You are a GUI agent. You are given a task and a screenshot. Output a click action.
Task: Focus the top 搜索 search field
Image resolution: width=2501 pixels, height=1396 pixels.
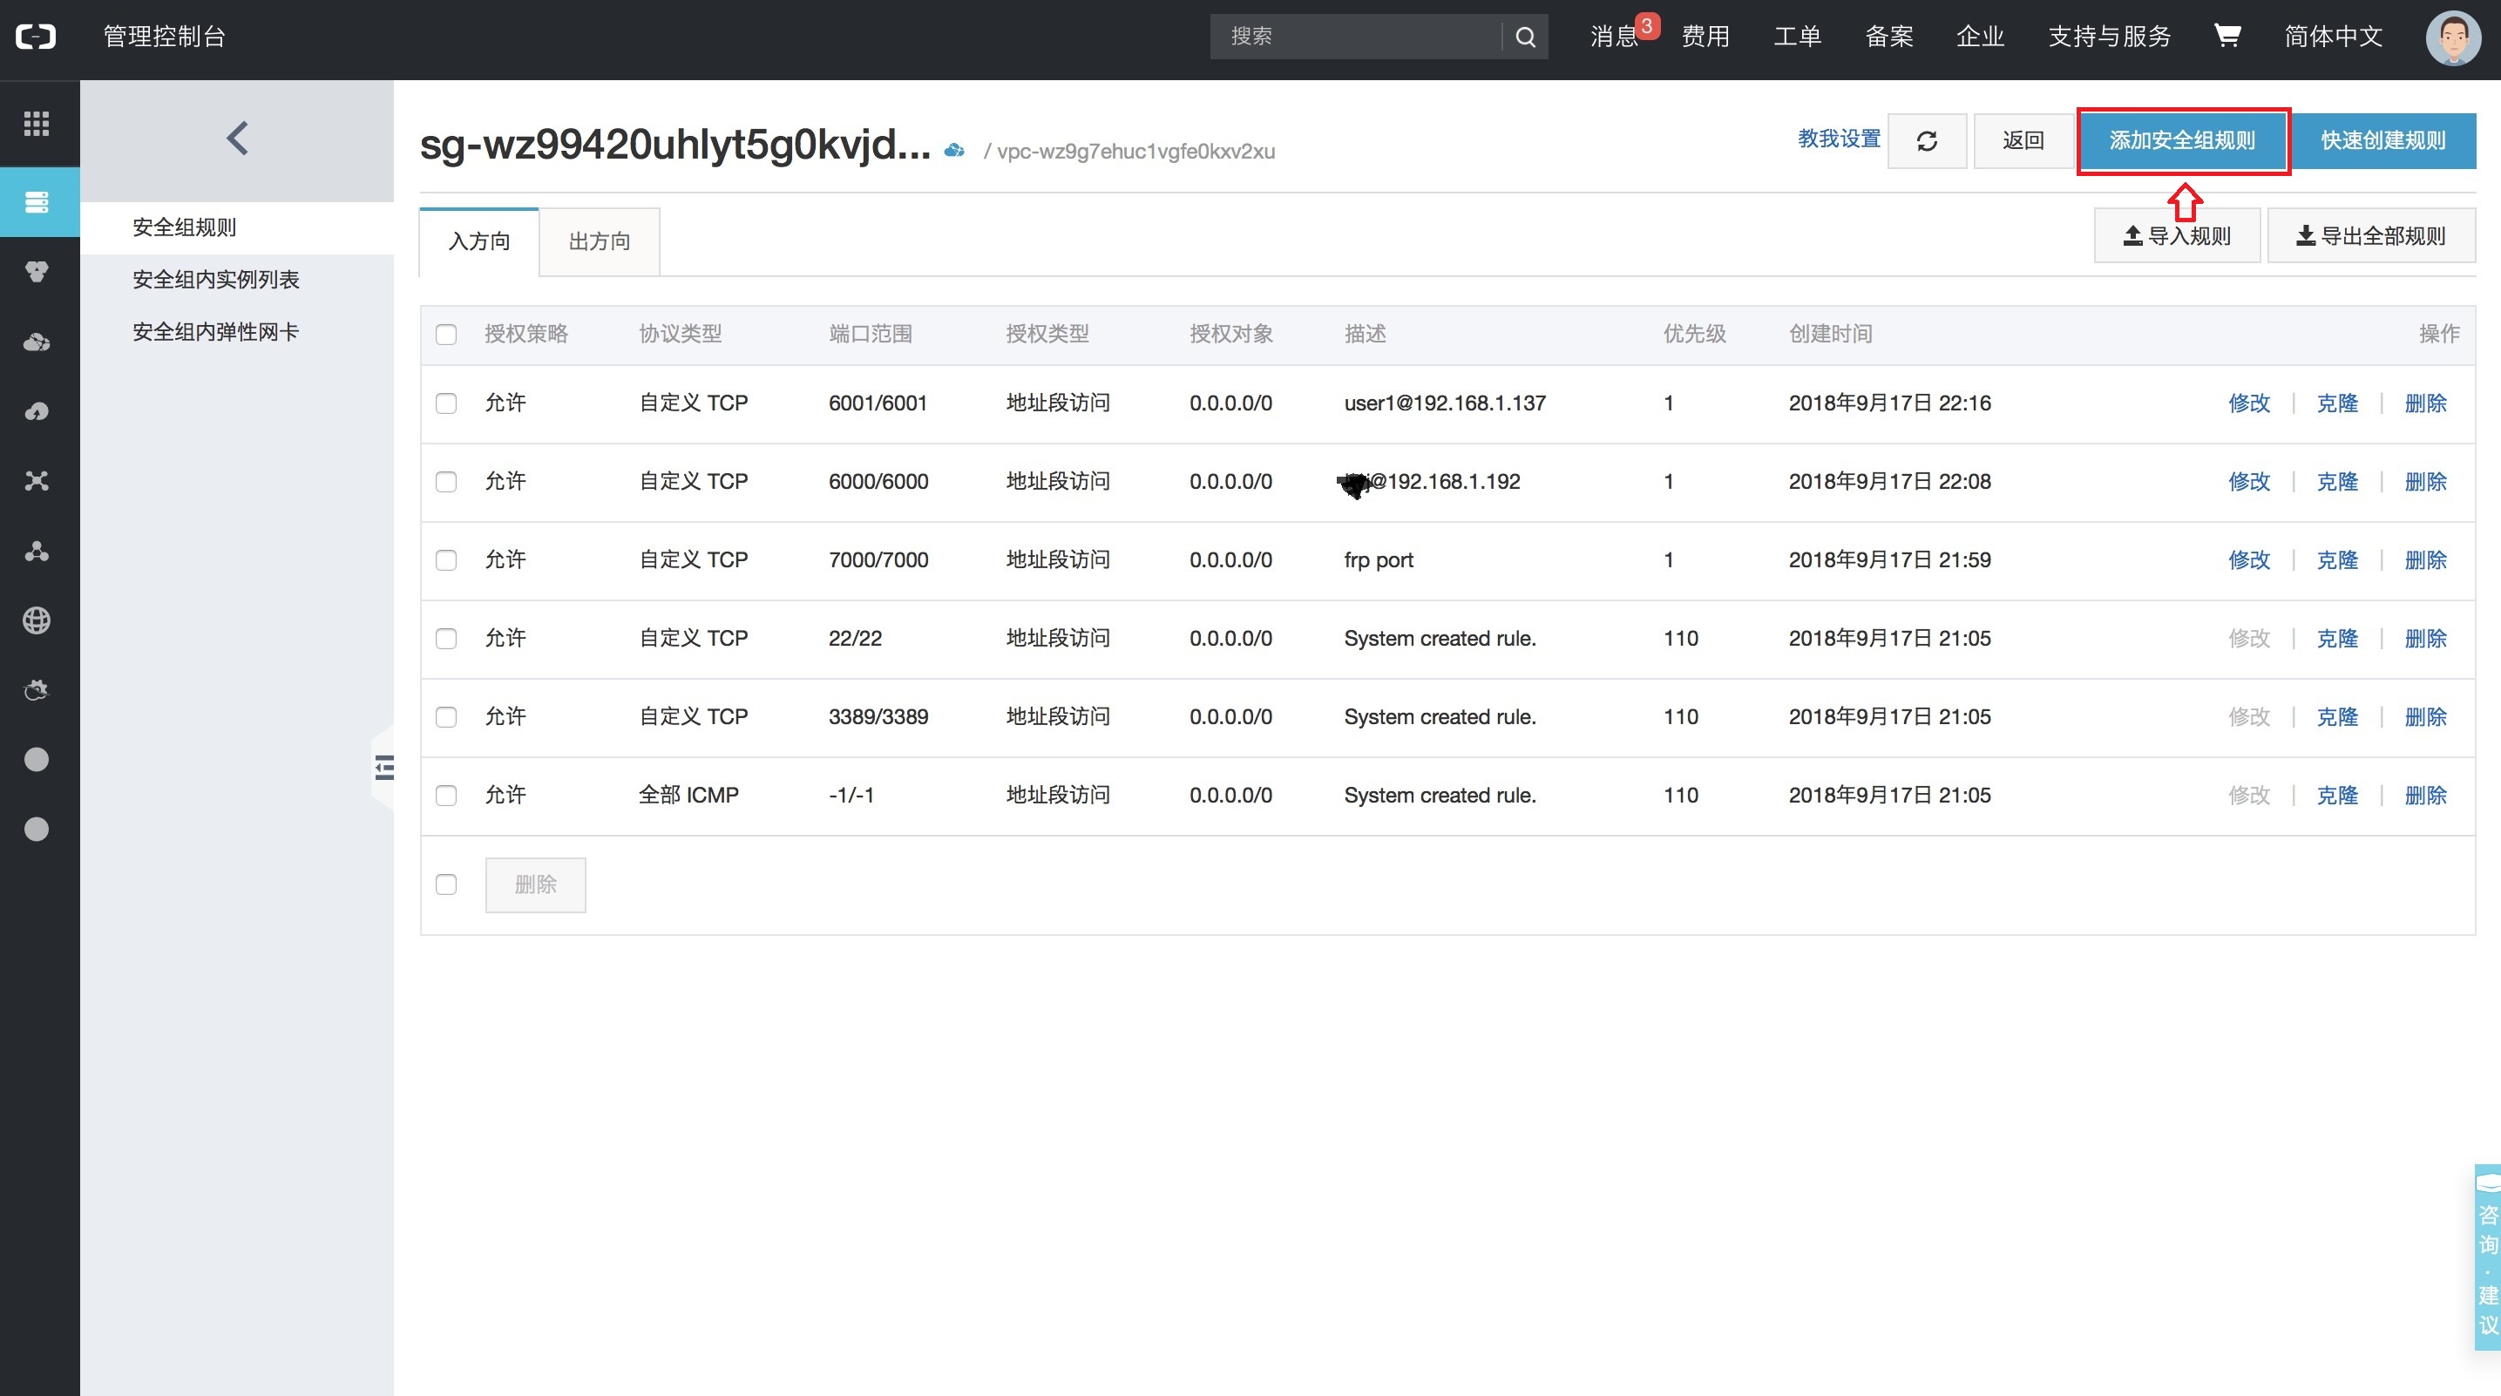1354,37
